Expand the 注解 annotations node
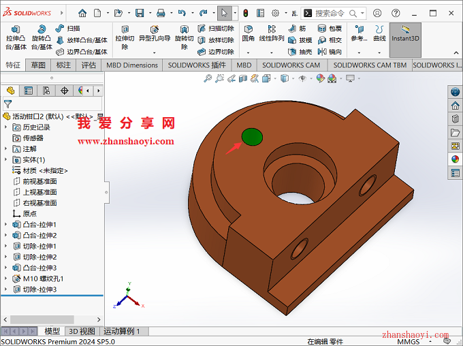463x346 pixels. coord(5,149)
